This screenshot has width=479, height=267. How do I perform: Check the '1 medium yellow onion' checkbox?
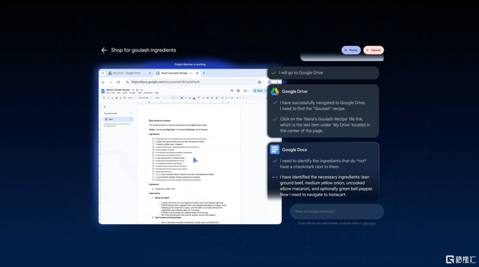[153, 144]
